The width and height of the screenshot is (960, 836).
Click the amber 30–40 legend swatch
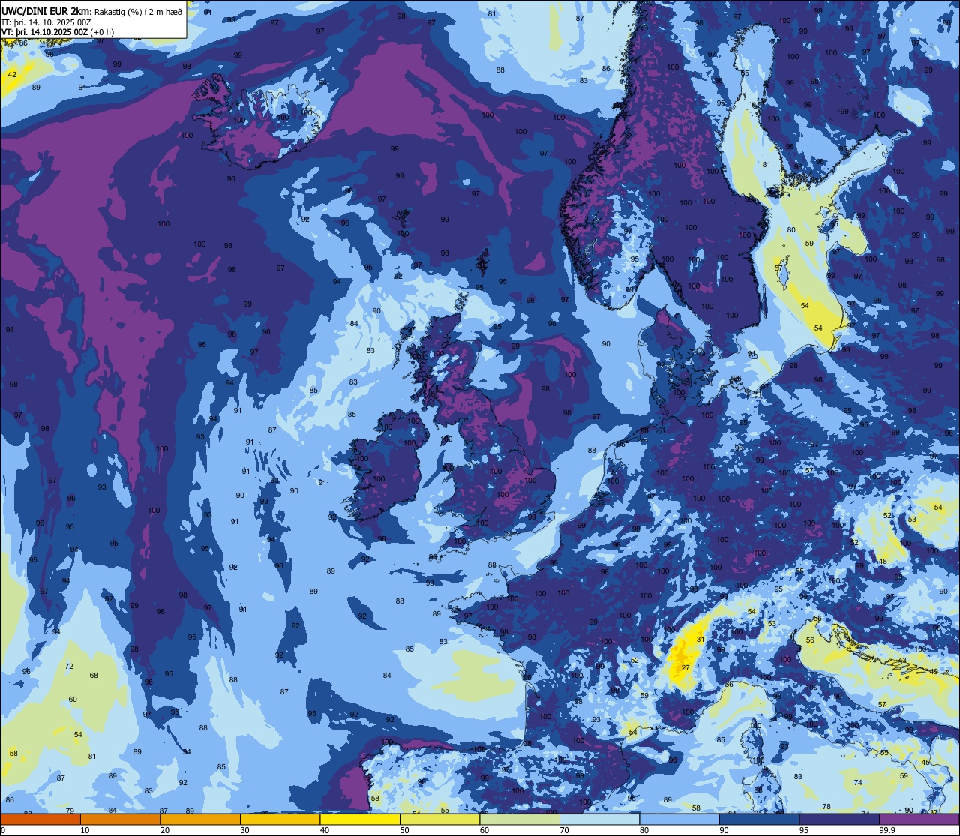click(x=280, y=819)
